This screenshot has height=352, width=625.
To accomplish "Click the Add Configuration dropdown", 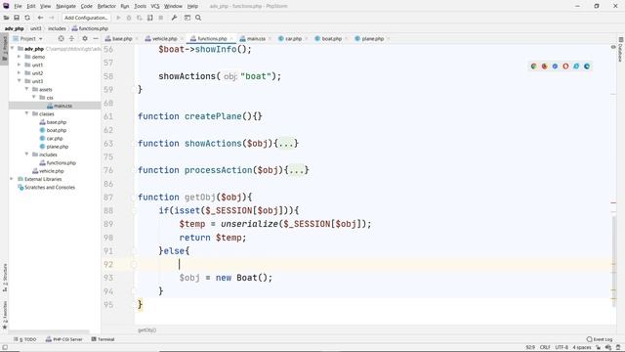I will click(86, 18).
